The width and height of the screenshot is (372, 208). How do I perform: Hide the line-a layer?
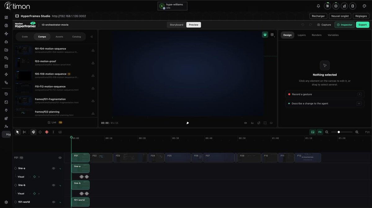54,168
